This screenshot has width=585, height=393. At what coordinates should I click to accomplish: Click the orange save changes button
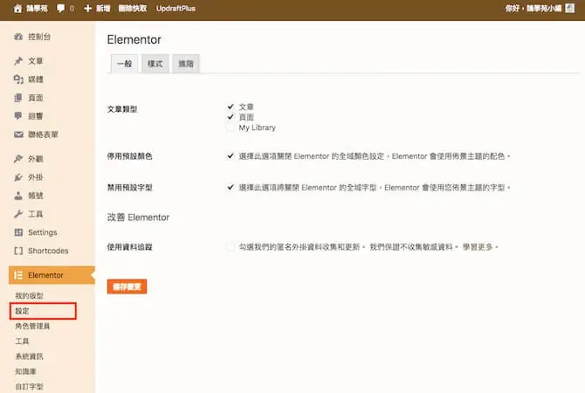pyautogui.click(x=127, y=286)
